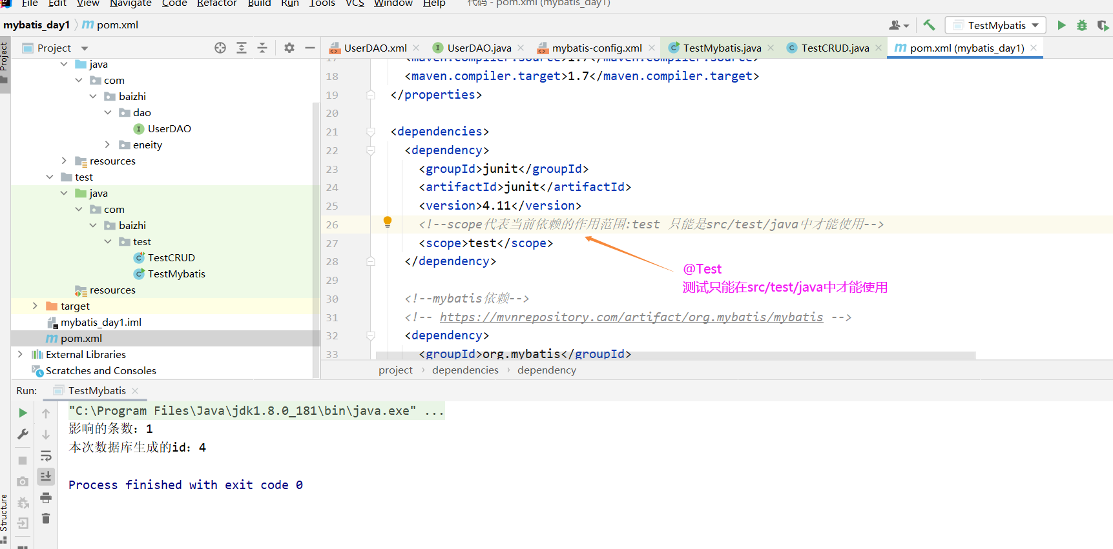Close the TestMybatis run tab
The height and width of the screenshot is (549, 1113).
point(135,390)
